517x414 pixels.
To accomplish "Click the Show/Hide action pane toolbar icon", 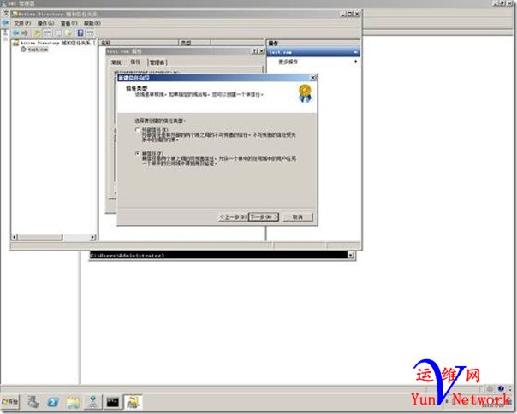I will [90, 33].
